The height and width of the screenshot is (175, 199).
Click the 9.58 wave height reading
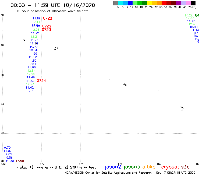(9, 157)
